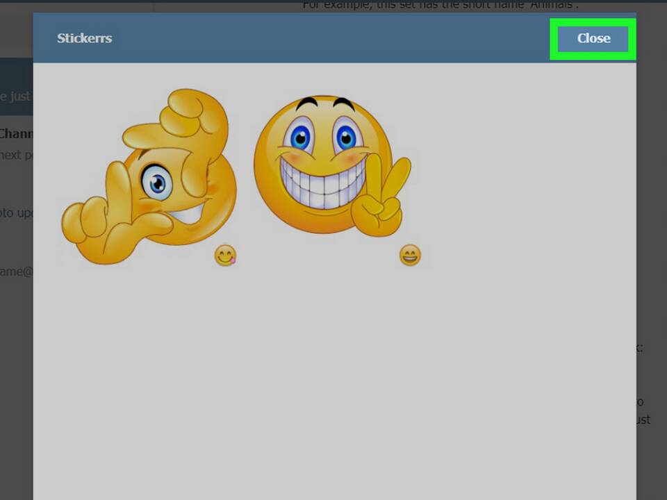Click the small yum-face emoji icon

click(x=225, y=256)
